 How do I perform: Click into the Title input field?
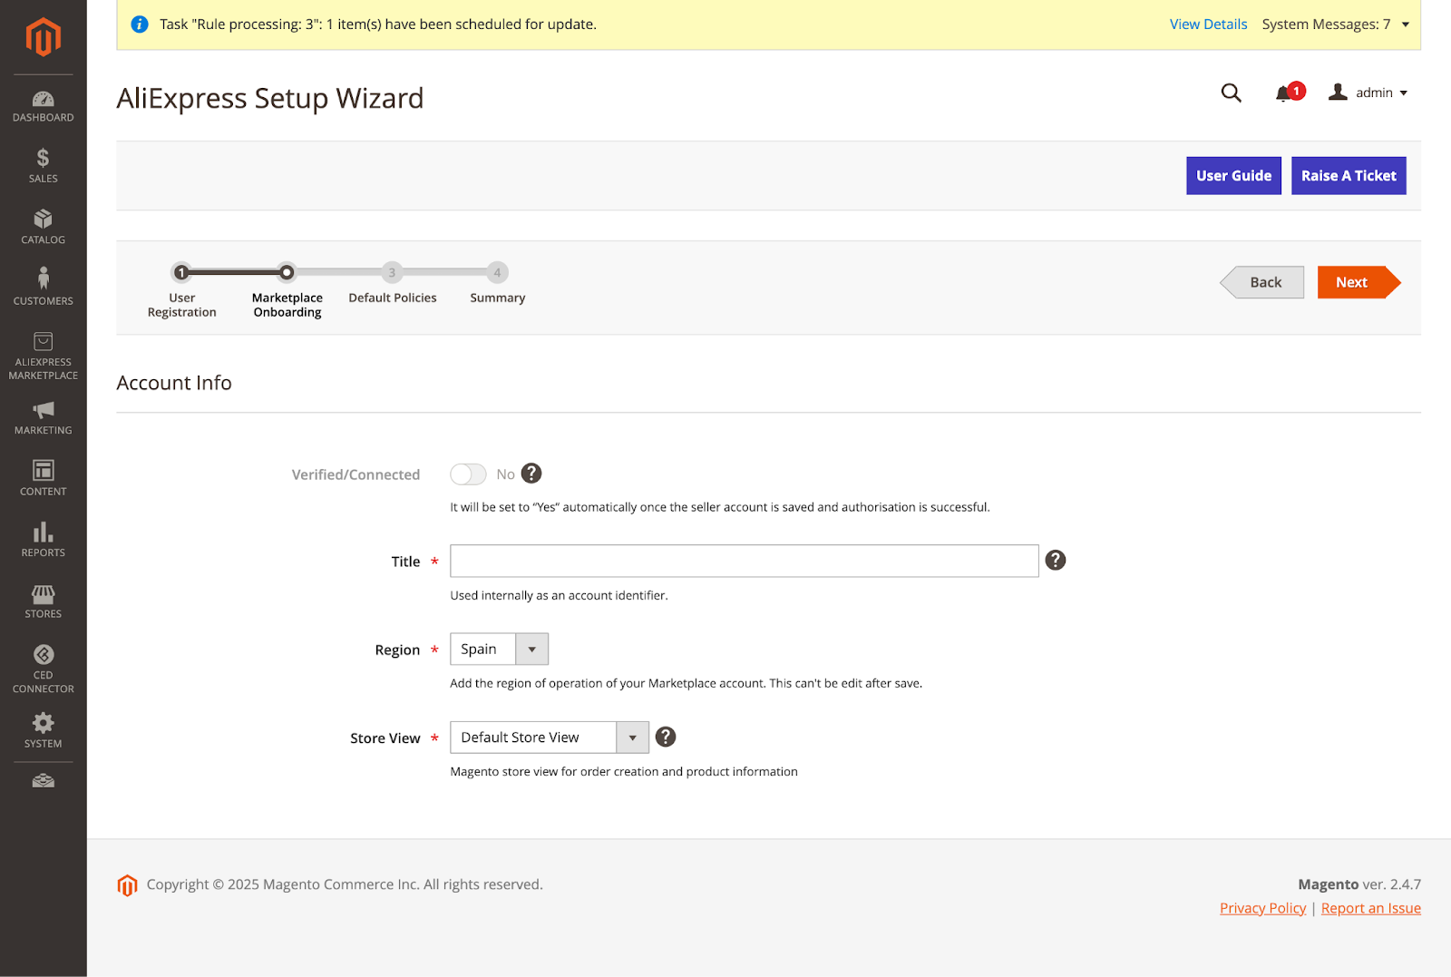(x=744, y=561)
